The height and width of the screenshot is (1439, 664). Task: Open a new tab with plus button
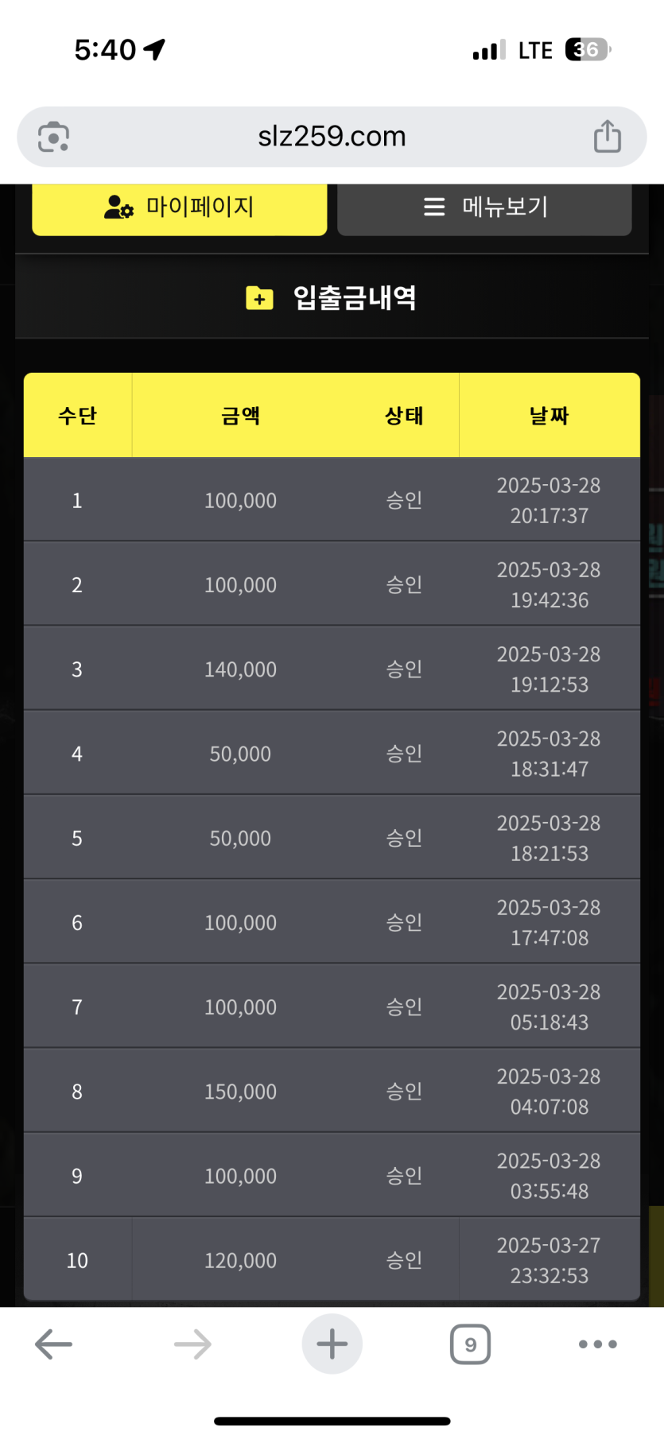click(332, 1344)
